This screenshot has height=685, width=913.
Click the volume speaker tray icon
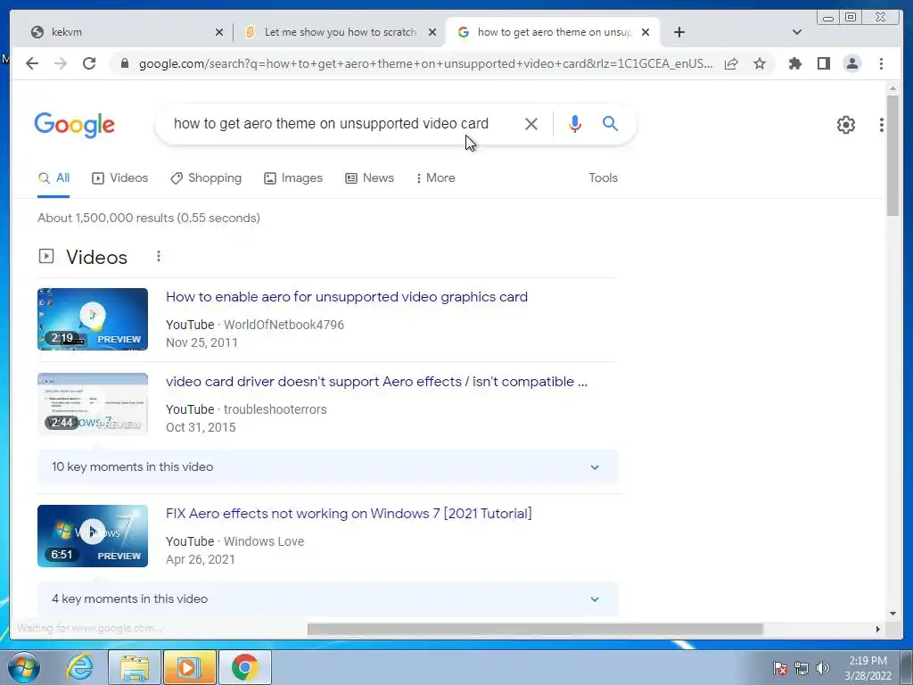[x=822, y=668]
